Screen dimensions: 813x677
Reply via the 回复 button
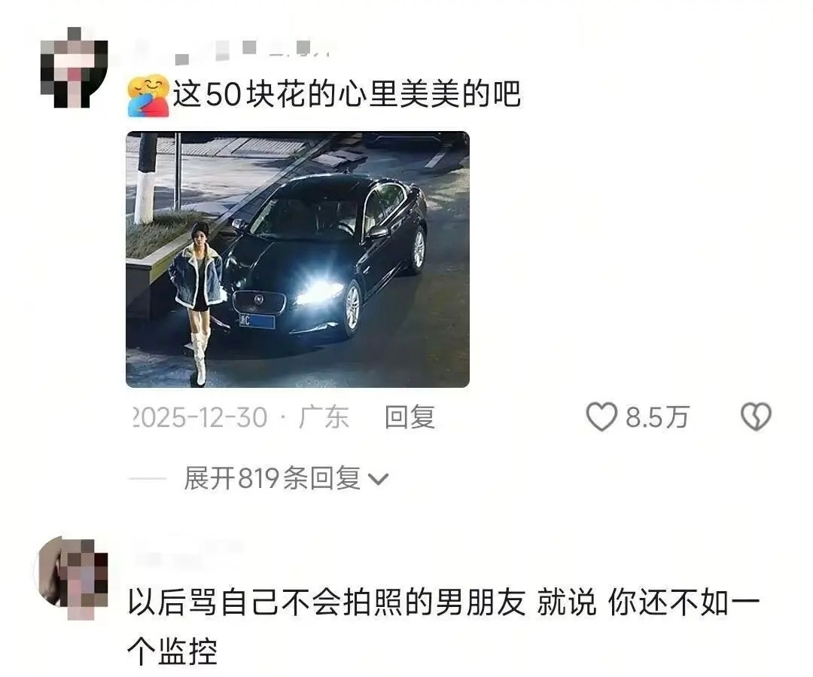(x=410, y=417)
